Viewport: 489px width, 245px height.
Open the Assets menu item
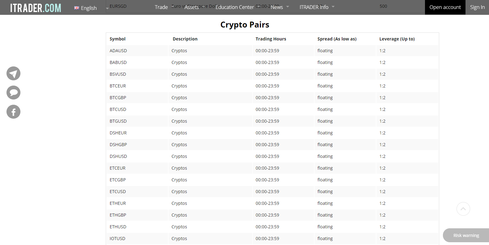click(x=191, y=7)
